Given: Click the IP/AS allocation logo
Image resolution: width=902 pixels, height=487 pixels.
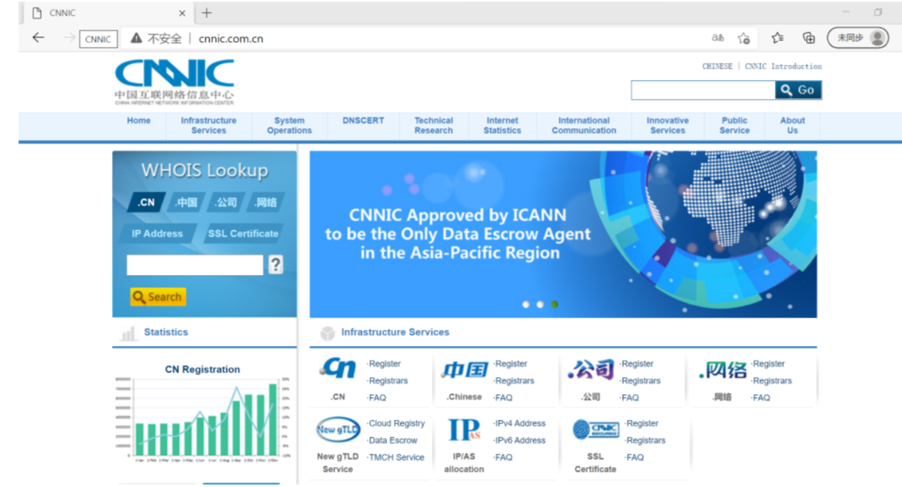Looking at the screenshot, I should [x=464, y=429].
